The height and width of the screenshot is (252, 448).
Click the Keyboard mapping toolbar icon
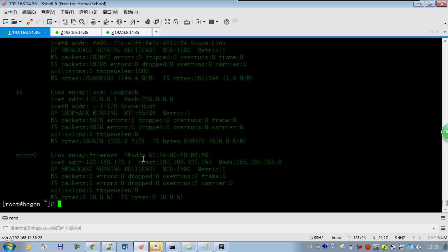pos(187,22)
